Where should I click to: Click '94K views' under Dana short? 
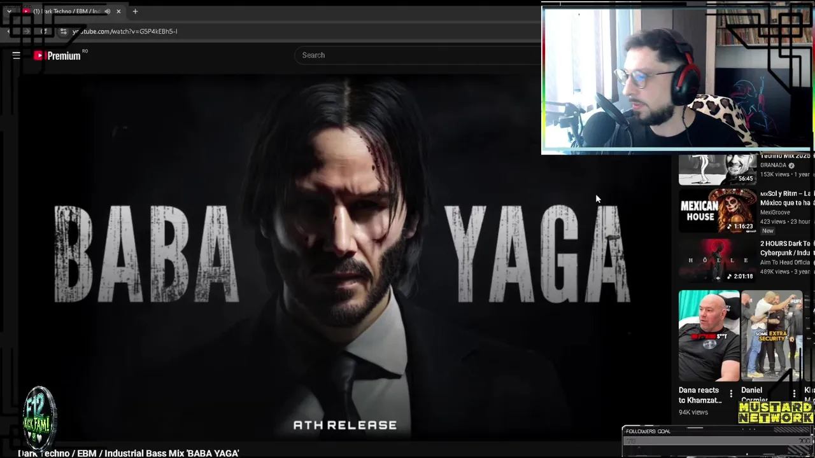click(693, 412)
